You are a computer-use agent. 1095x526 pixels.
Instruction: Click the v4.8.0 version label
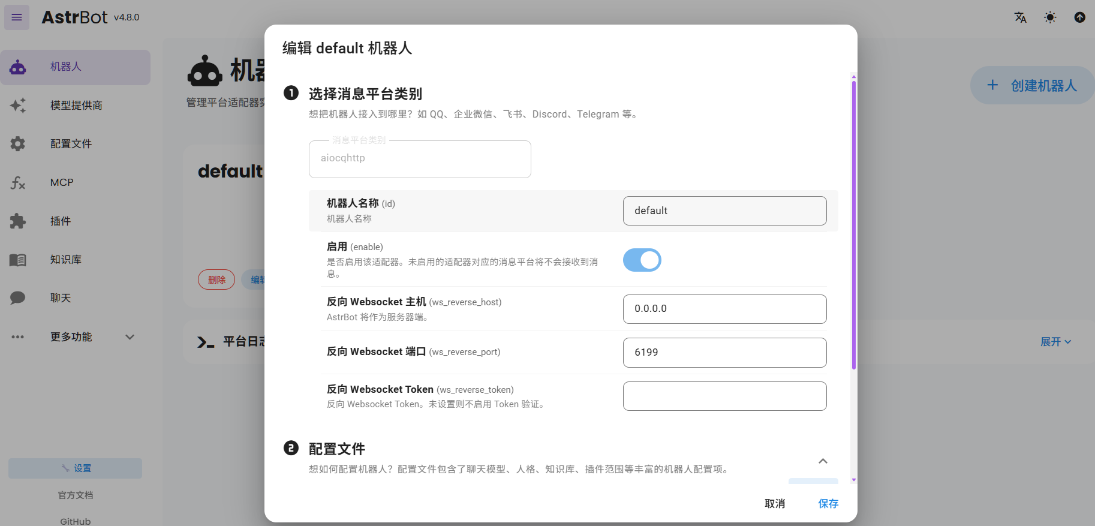tap(127, 18)
